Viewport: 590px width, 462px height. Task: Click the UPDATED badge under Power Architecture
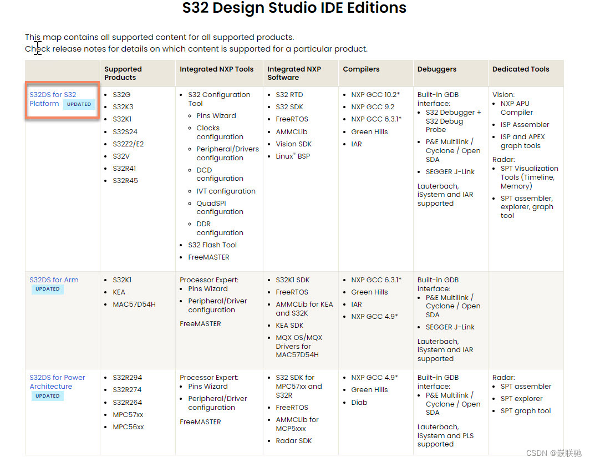click(x=48, y=396)
